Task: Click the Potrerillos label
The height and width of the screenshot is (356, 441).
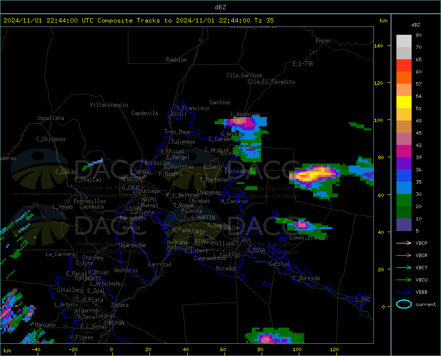Action: click(x=90, y=201)
